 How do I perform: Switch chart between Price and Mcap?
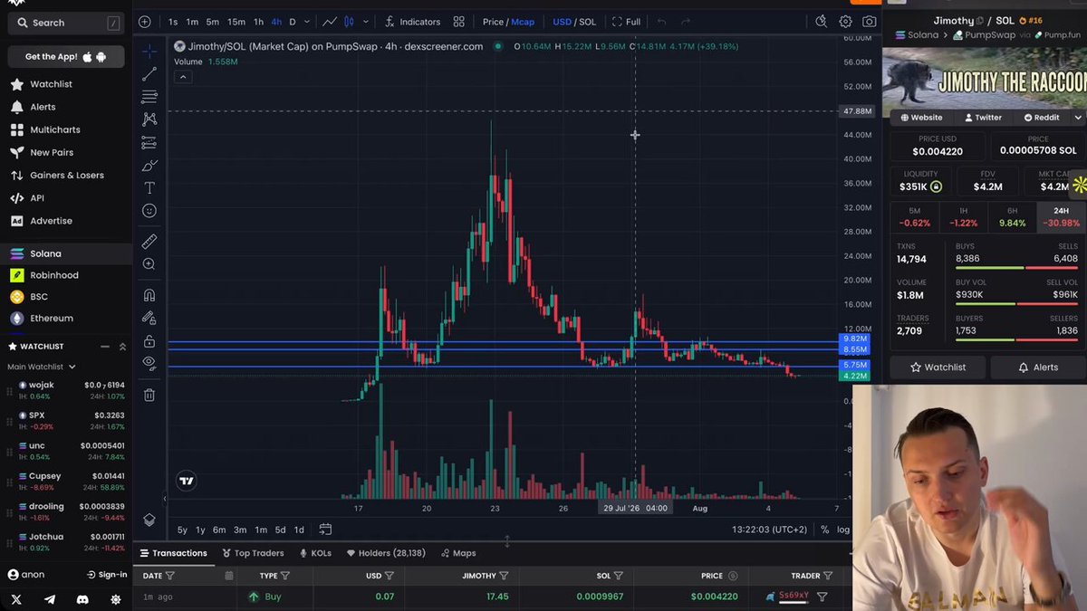tap(508, 22)
